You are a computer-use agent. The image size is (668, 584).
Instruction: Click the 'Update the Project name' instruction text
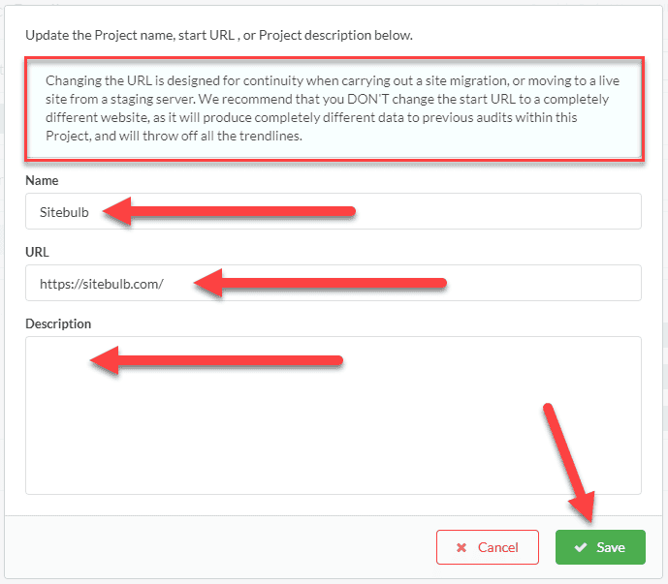[x=219, y=35]
